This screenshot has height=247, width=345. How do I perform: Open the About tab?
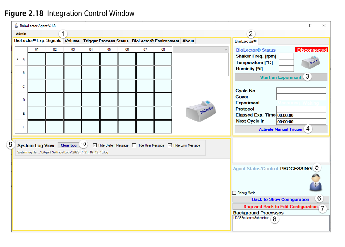[188, 41]
